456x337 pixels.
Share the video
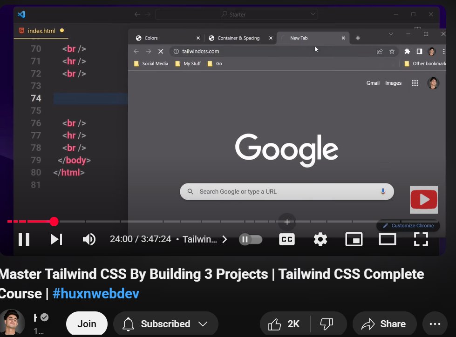[384, 324]
